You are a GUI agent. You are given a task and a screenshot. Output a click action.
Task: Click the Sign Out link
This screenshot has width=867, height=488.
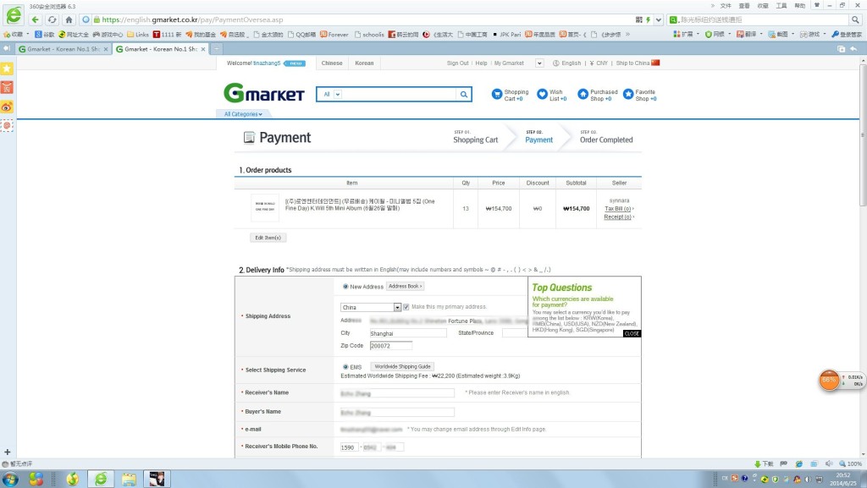(x=458, y=63)
